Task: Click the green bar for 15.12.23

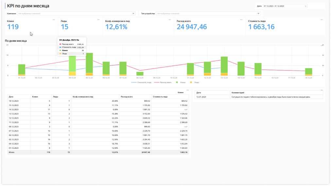Action: click(x=258, y=69)
